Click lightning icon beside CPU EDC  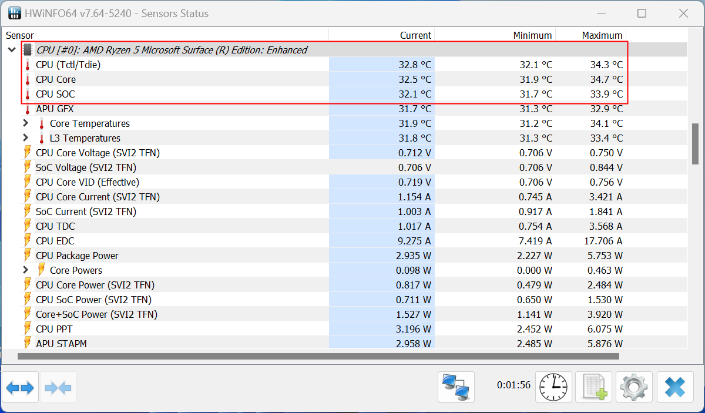27,241
